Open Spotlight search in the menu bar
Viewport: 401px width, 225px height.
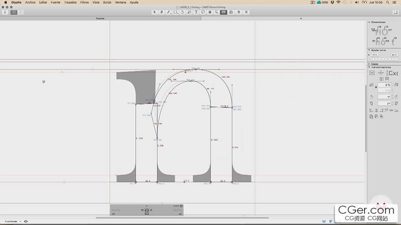tap(388, 2)
